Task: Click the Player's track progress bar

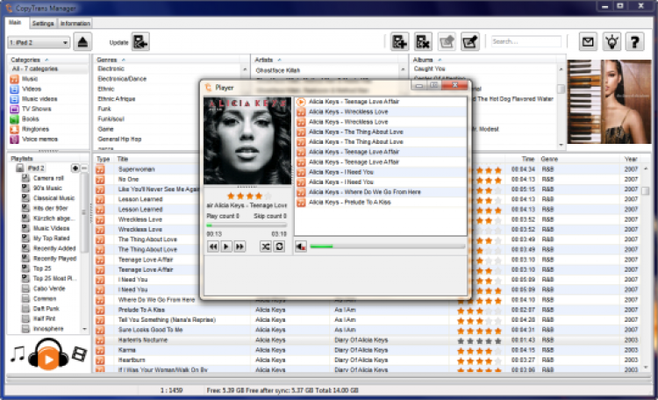Action: tap(247, 225)
